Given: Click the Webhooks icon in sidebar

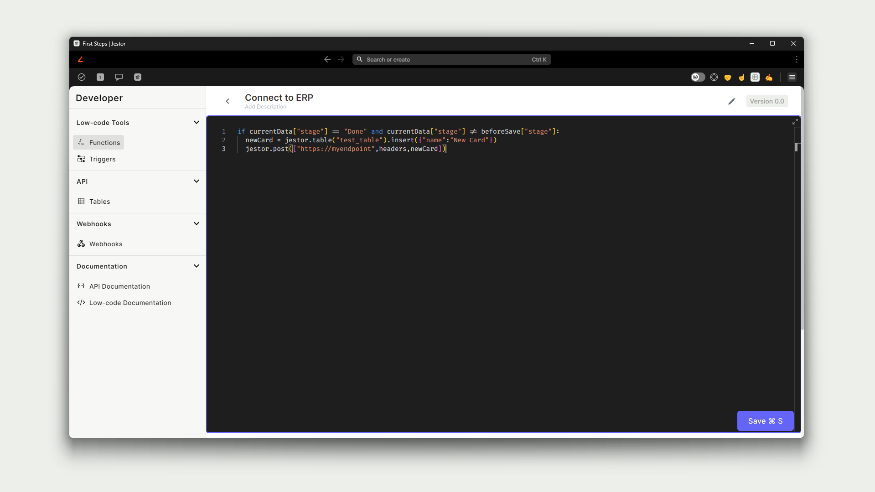Looking at the screenshot, I should click(81, 243).
